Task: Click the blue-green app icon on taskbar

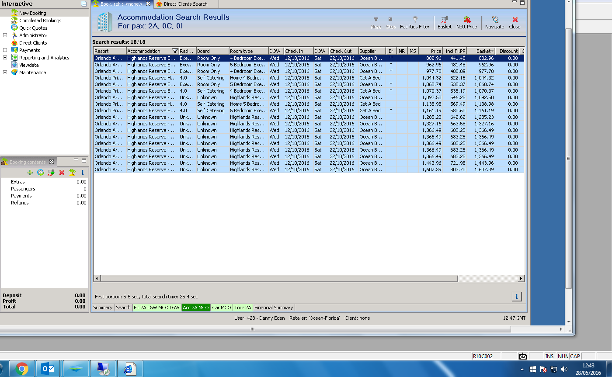Action: click(76, 369)
